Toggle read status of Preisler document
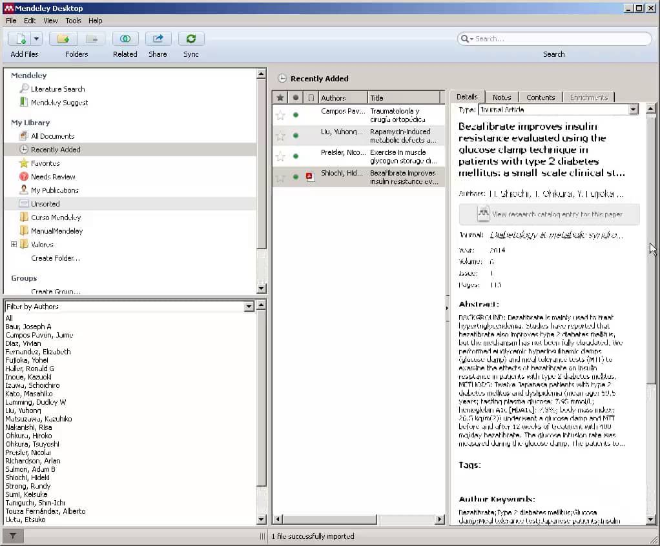 coord(296,156)
